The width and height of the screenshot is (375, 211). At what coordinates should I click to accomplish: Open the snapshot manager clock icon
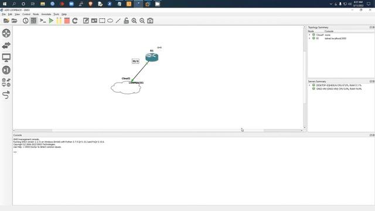click(x=25, y=21)
